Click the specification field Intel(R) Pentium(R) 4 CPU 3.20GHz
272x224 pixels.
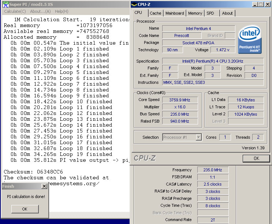213,61
